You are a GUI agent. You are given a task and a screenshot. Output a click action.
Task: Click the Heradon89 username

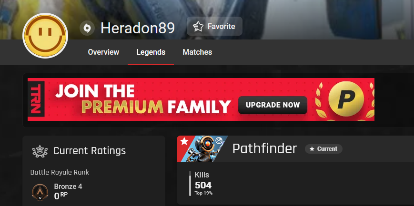coord(138,28)
